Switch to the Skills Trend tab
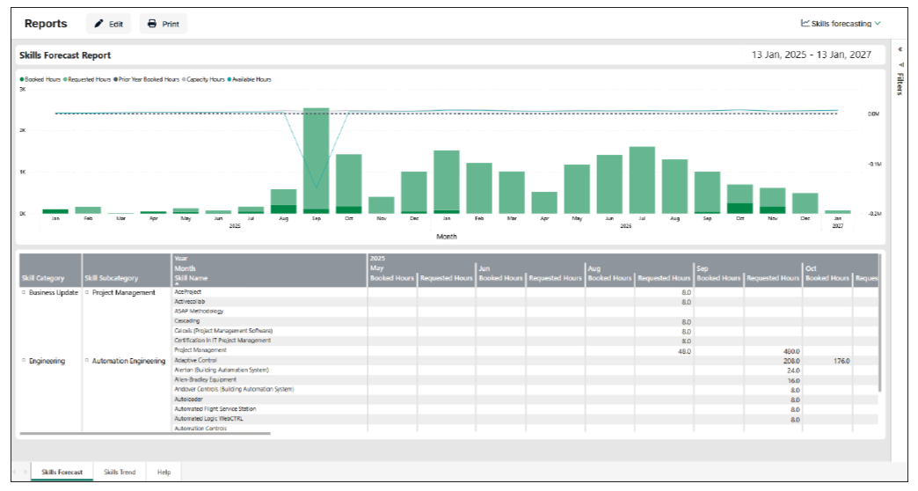Viewport: 918px width, 491px height. (x=120, y=473)
